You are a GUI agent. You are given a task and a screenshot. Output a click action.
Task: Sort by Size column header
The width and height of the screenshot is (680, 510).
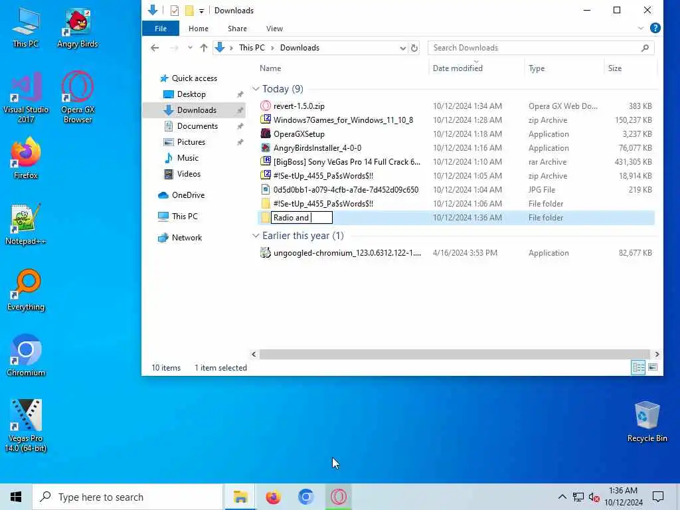click(x=614, y=68)
